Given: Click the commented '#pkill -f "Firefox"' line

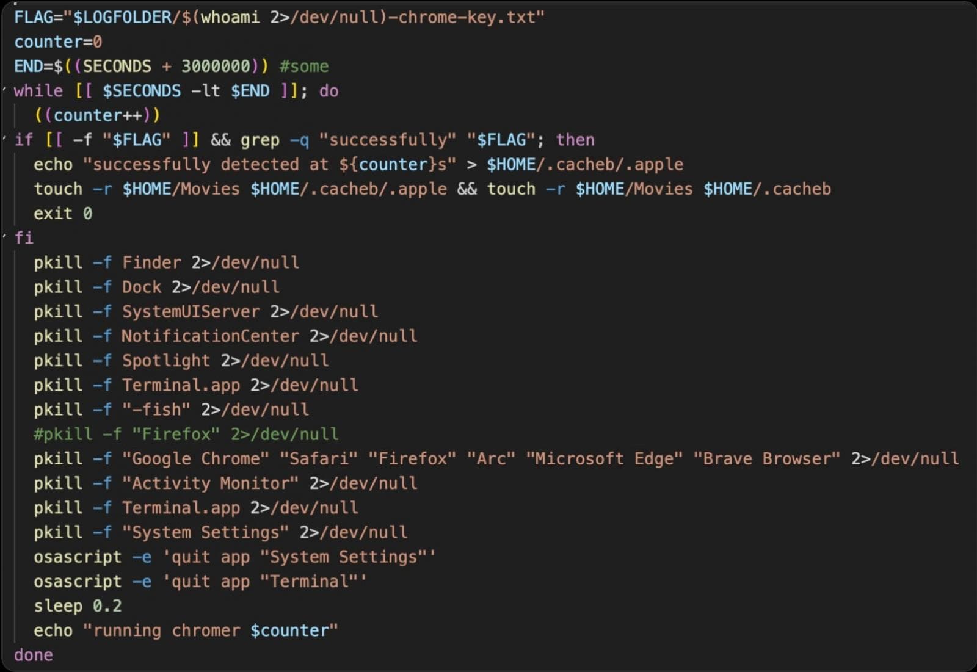Looking at the screenshot, I should tap(186, 434).
